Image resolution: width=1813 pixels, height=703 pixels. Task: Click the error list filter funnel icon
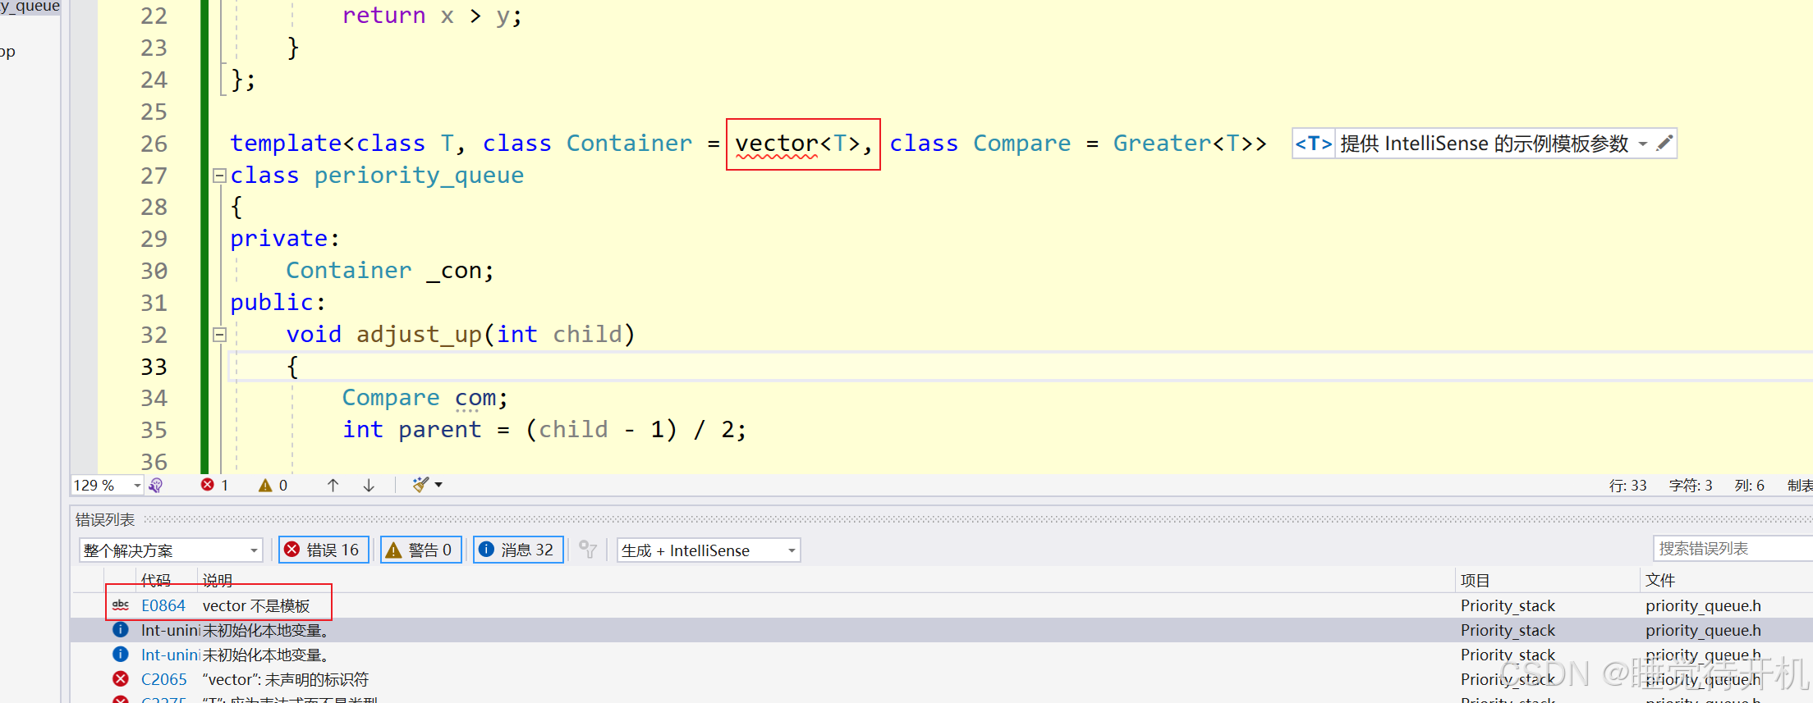click(x=588, y=549)
